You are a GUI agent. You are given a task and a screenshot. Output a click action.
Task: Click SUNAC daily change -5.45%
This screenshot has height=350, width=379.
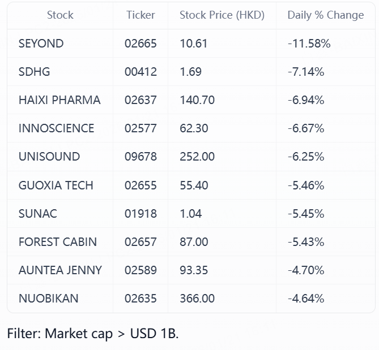[306, 214]
